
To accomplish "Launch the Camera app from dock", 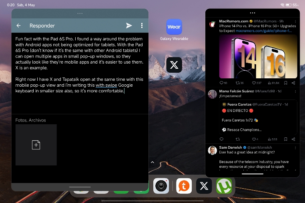I will (x=161, y=186).
